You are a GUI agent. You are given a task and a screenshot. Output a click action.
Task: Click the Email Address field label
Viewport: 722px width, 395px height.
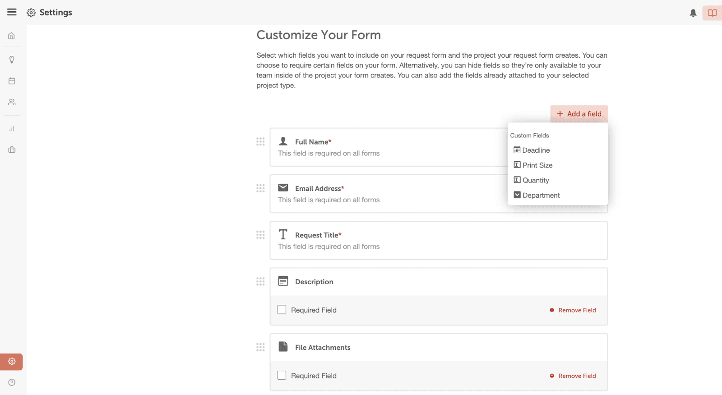pos(319,189)
